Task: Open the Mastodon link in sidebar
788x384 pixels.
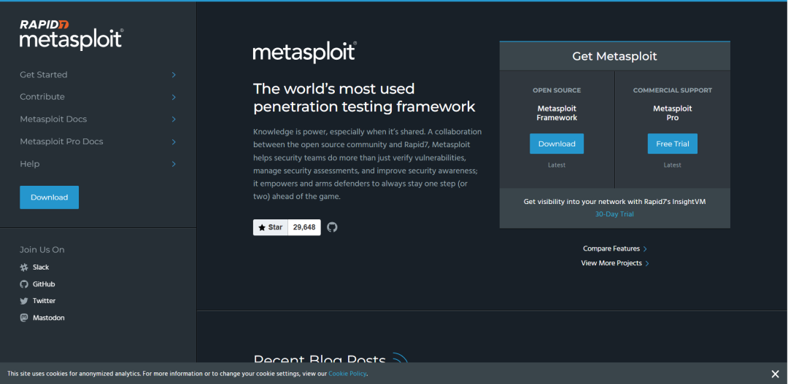Action: pos(49,318)
